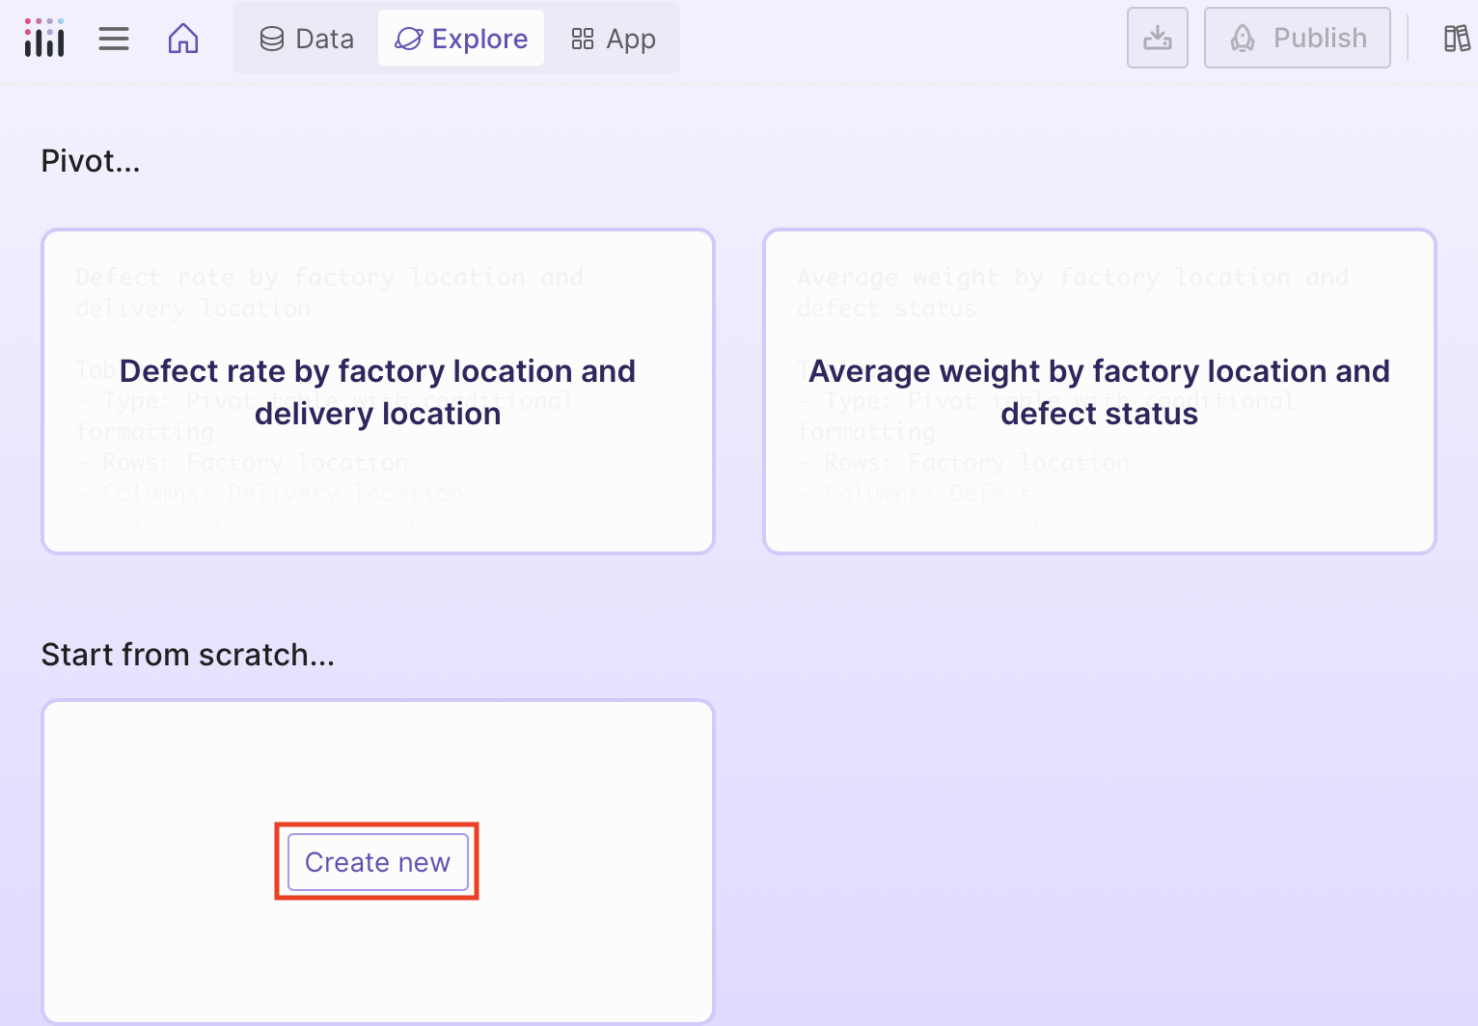Open the hamburger navigation menu
1478x1026 pixels.
coord(114,39)
